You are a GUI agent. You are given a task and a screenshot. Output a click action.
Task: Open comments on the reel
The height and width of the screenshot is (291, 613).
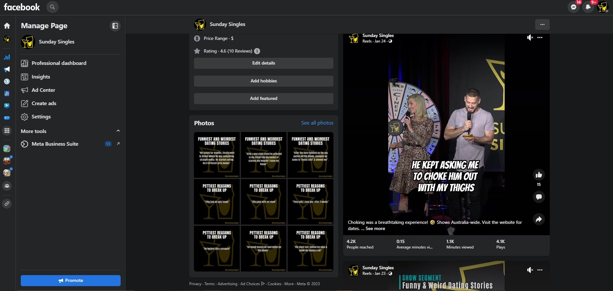539,197
